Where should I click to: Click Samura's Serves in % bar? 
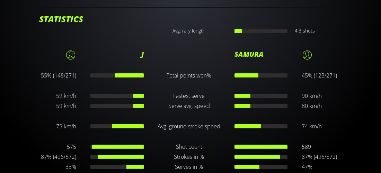click(261, 167)
